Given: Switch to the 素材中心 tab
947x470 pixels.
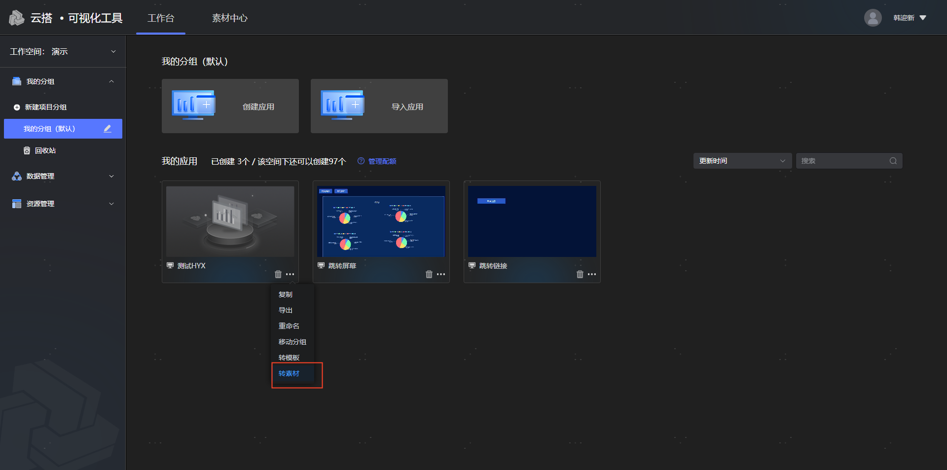Looking at the screenshot, I should pos(229,18).
